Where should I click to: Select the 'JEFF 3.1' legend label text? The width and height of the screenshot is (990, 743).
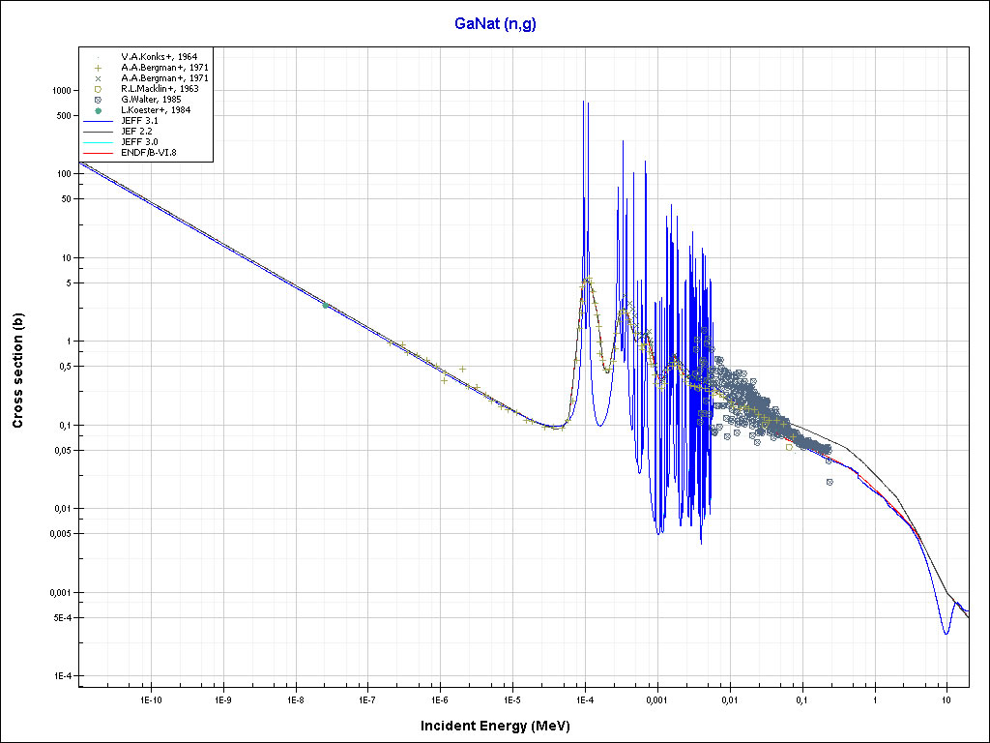pyautogui.click(x=139, y=121)
